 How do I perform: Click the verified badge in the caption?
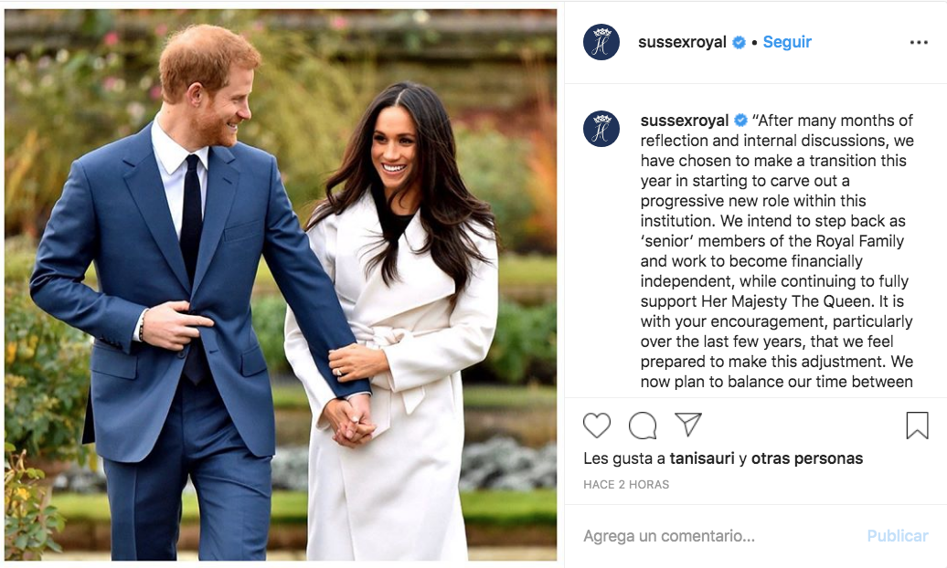(740, 121)
